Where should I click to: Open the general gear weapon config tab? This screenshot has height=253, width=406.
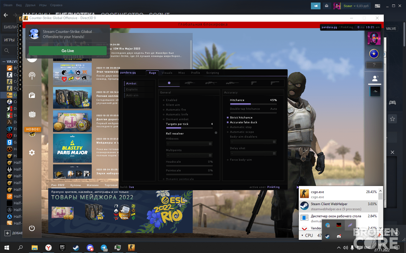tap(169, 83)
